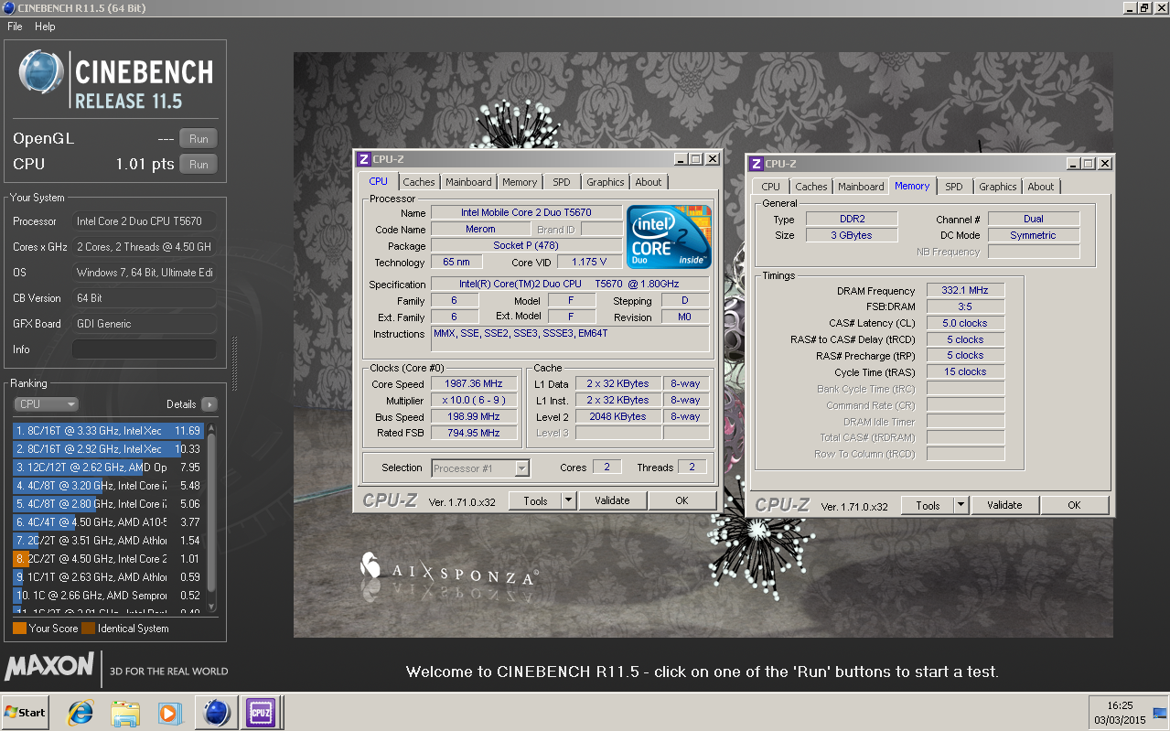Open Tools dropdown arrow in Memory CPU-Z window
The height and width of the screenshot is (731, 1170).
(x=961, y=505)
